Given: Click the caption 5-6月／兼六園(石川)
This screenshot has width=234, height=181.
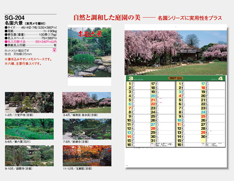Looking at the screenshot, I should (x=18, y=142).
